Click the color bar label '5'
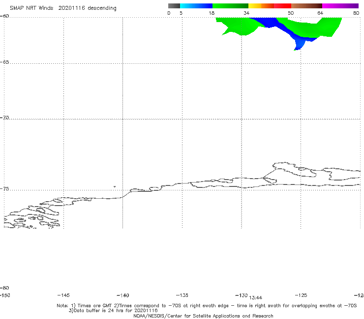This screenshot has height=319, width=364. pyautogui.click(x=181, y=13)
